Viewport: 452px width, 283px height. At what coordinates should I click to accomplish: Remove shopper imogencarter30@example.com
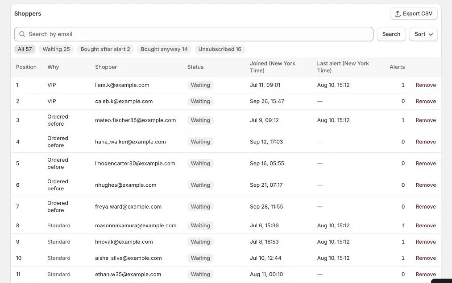pyautogui.click(x=426, y=163)
